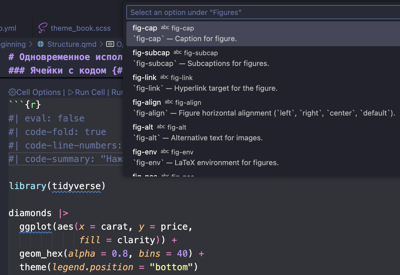The image size is (400, 275).
Task: Click the Cell Options gear icon
Action: (12, 92)
